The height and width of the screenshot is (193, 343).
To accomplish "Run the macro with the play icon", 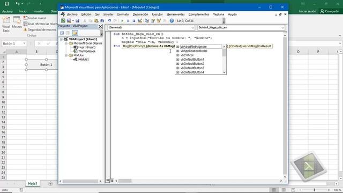I will (122, 20).
